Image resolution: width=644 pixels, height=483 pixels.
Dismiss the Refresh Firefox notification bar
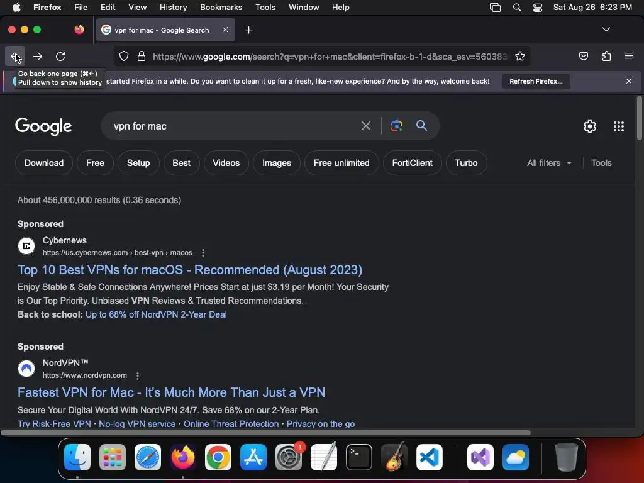pos(629,81)
